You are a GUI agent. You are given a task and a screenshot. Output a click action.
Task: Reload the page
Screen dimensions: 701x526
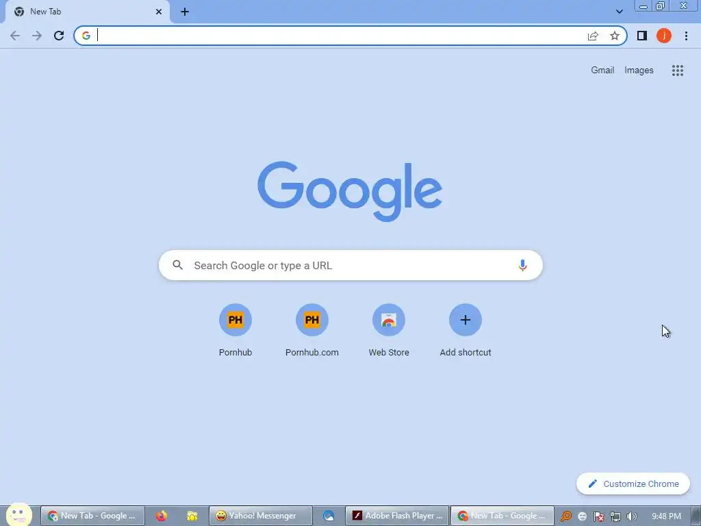pyautogui.click(x=59, y=36)
